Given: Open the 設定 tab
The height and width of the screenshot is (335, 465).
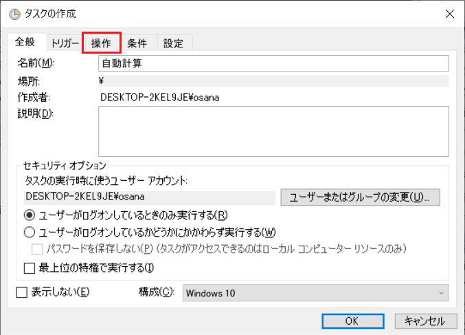Looking at the screenshot, I should 174,43.
